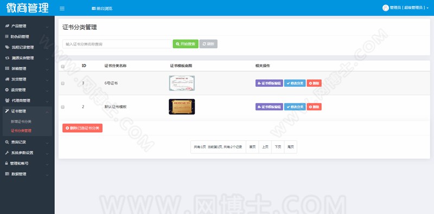This screenshot has height=214, width=434.
Task: Expand the 退货管理 chevron
Action: (47, 90)
